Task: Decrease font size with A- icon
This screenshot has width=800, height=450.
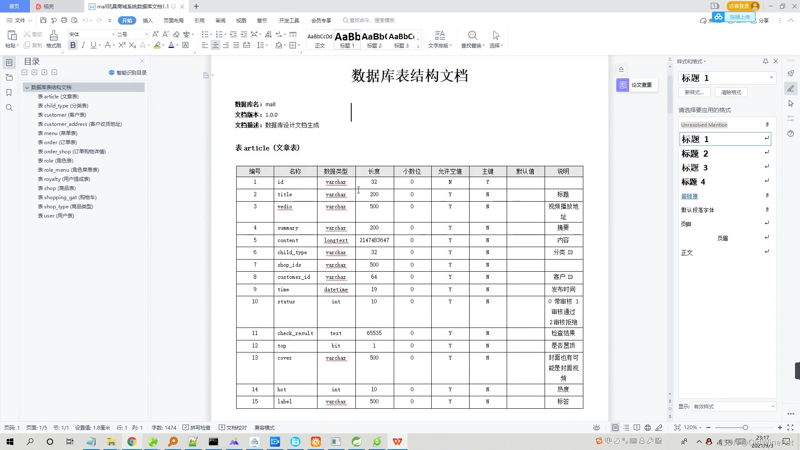Action: point(165,34)
